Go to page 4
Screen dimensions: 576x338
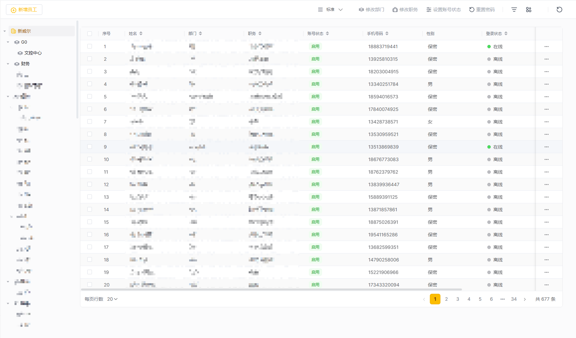(469, 299)
